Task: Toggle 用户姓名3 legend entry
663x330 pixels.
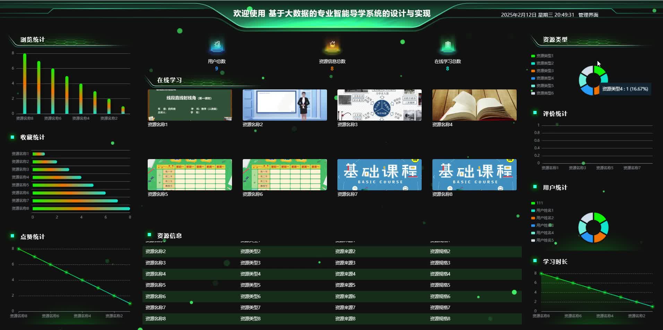Action: [542, 225]
